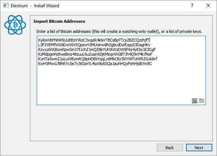The image size is (217, 156).
Task: Close the Install Wizard window
Action: pyautogui.click(x=208, y=5)
